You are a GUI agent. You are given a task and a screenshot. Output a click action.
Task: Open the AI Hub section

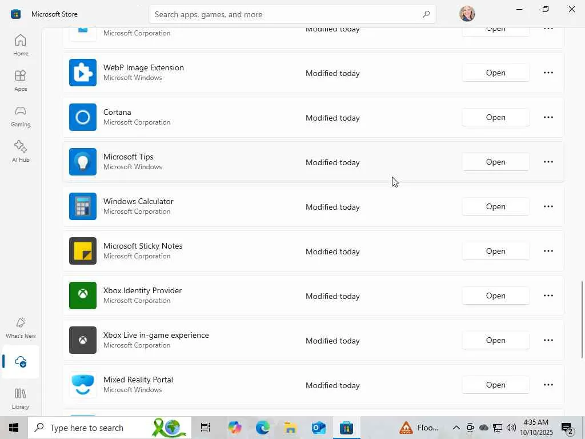click(x=21, y=151)
